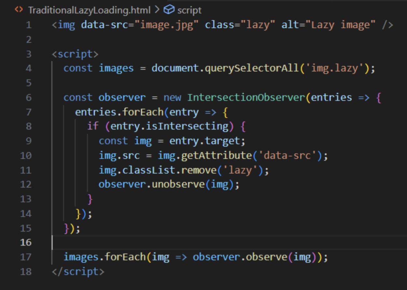Image resolution: width=407 pixels, height=290 pixels.
Task: Click the 'const observer' declaration on line 6
Action: click(105, 98)
